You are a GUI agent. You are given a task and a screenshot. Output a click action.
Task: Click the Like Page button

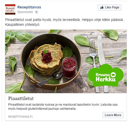coord(110,7)
